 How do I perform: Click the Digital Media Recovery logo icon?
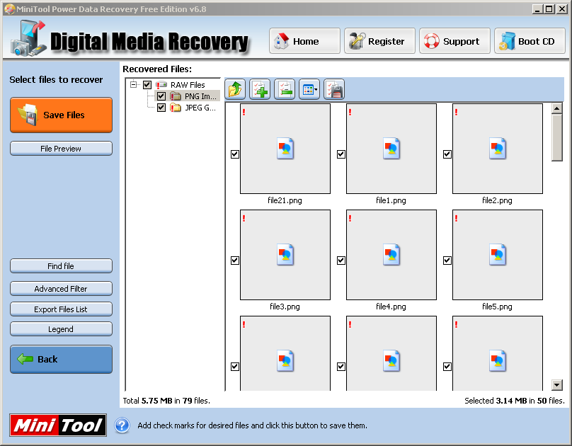coord(28,38)
